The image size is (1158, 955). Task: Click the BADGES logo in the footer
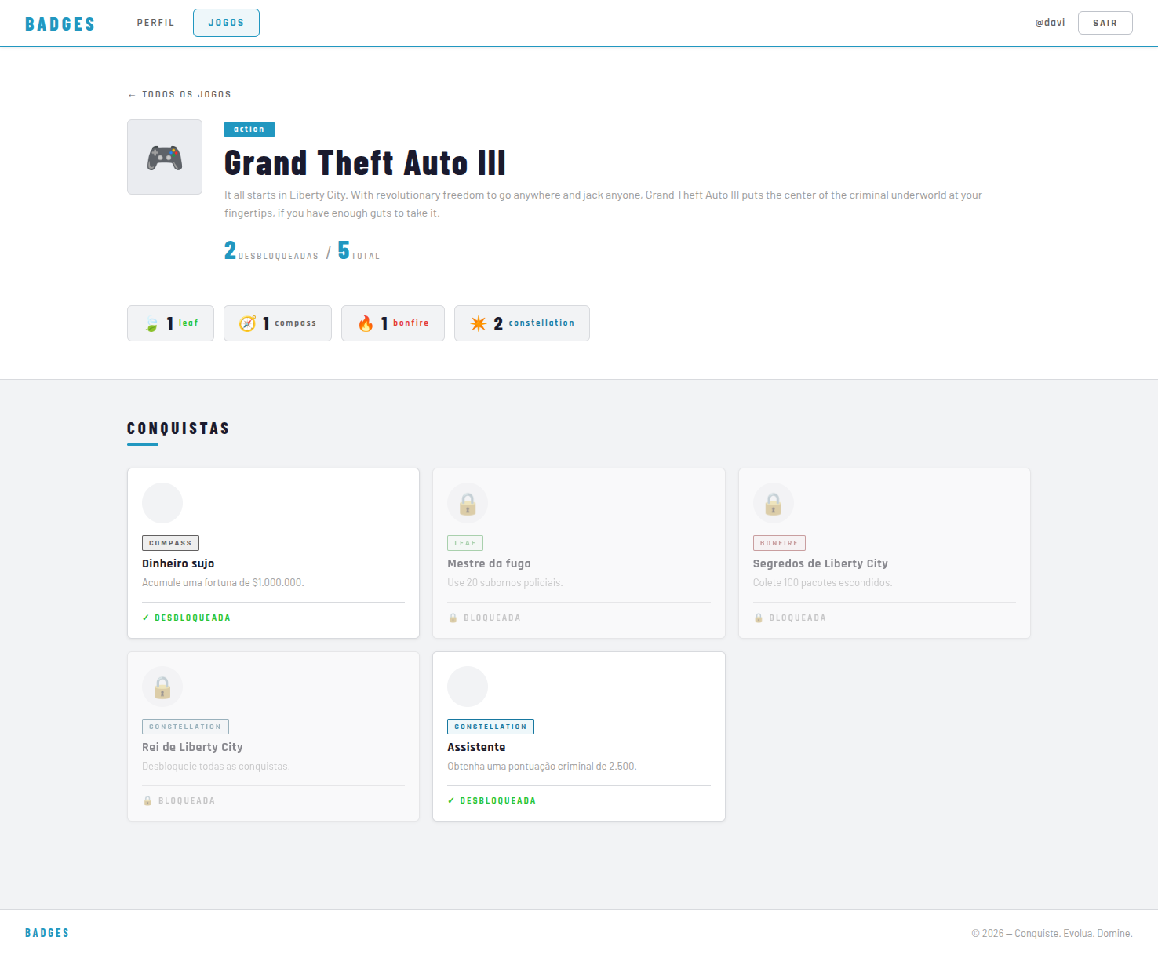tap(47, 933)
